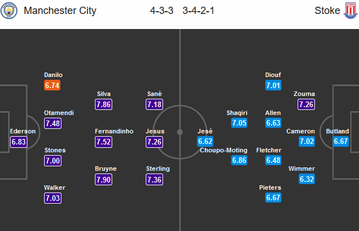The width and height of the screenshot is (359, 231).
Task: Click Zouma's purple 7.26 rating badge
Action: coord(306,104)
